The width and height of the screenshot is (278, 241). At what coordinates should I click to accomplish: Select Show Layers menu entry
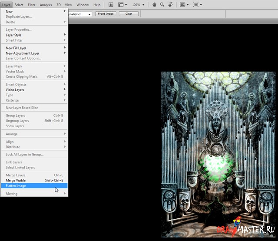34,126
